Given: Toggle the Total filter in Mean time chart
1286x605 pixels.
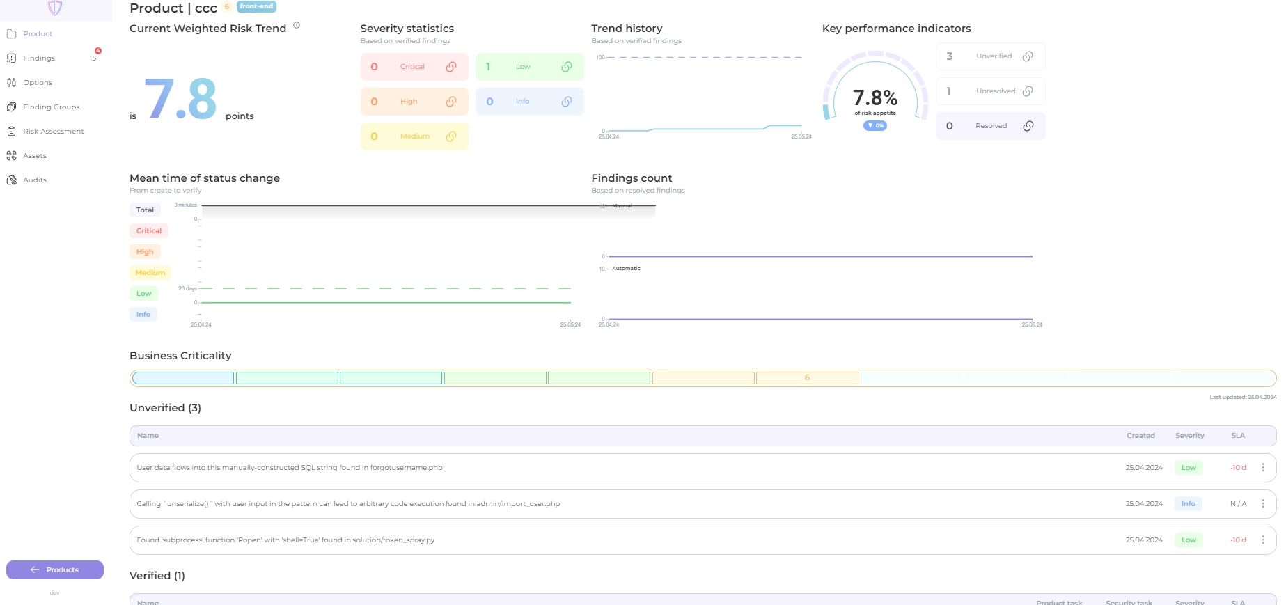Looking at the screenshot, I should click(x=145, y=210).
